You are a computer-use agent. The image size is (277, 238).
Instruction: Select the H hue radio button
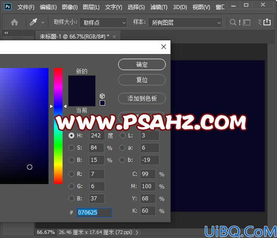[71, 136]
